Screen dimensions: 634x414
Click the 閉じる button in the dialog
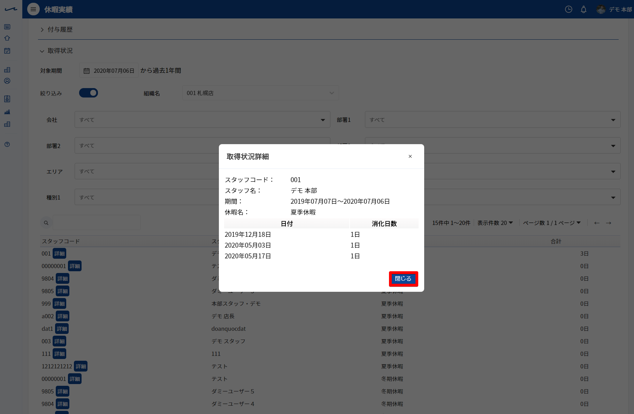(403, 279)
